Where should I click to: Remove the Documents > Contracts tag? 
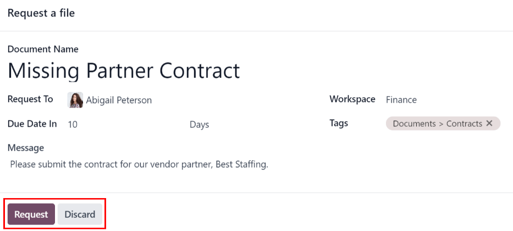pos(489,123)
